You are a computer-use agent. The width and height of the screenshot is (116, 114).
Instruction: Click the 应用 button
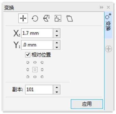click(87, 104)
